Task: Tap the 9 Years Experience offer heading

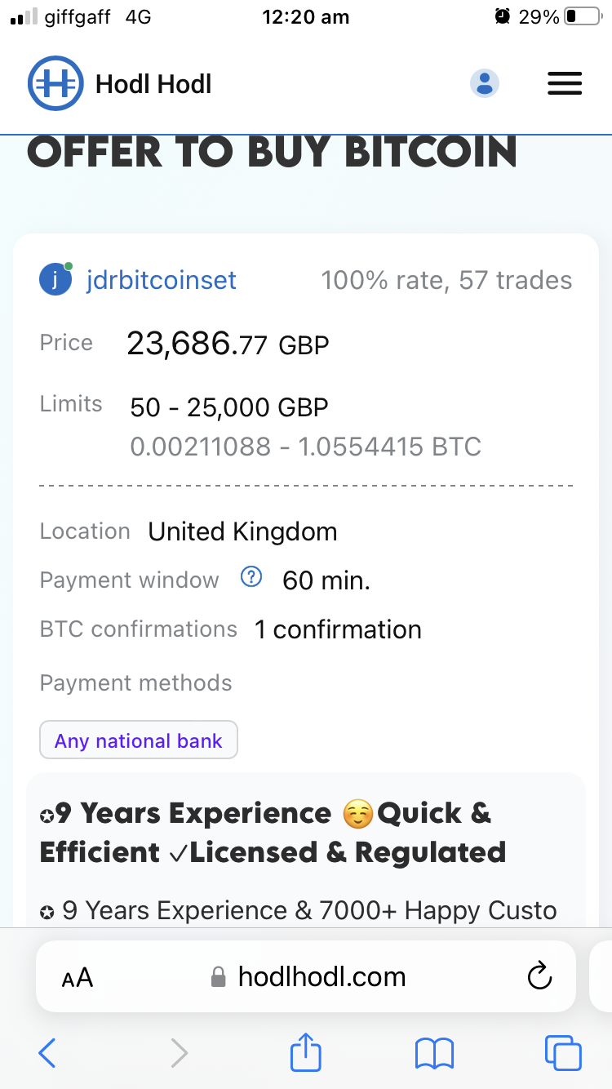Action: click(273, 833)
